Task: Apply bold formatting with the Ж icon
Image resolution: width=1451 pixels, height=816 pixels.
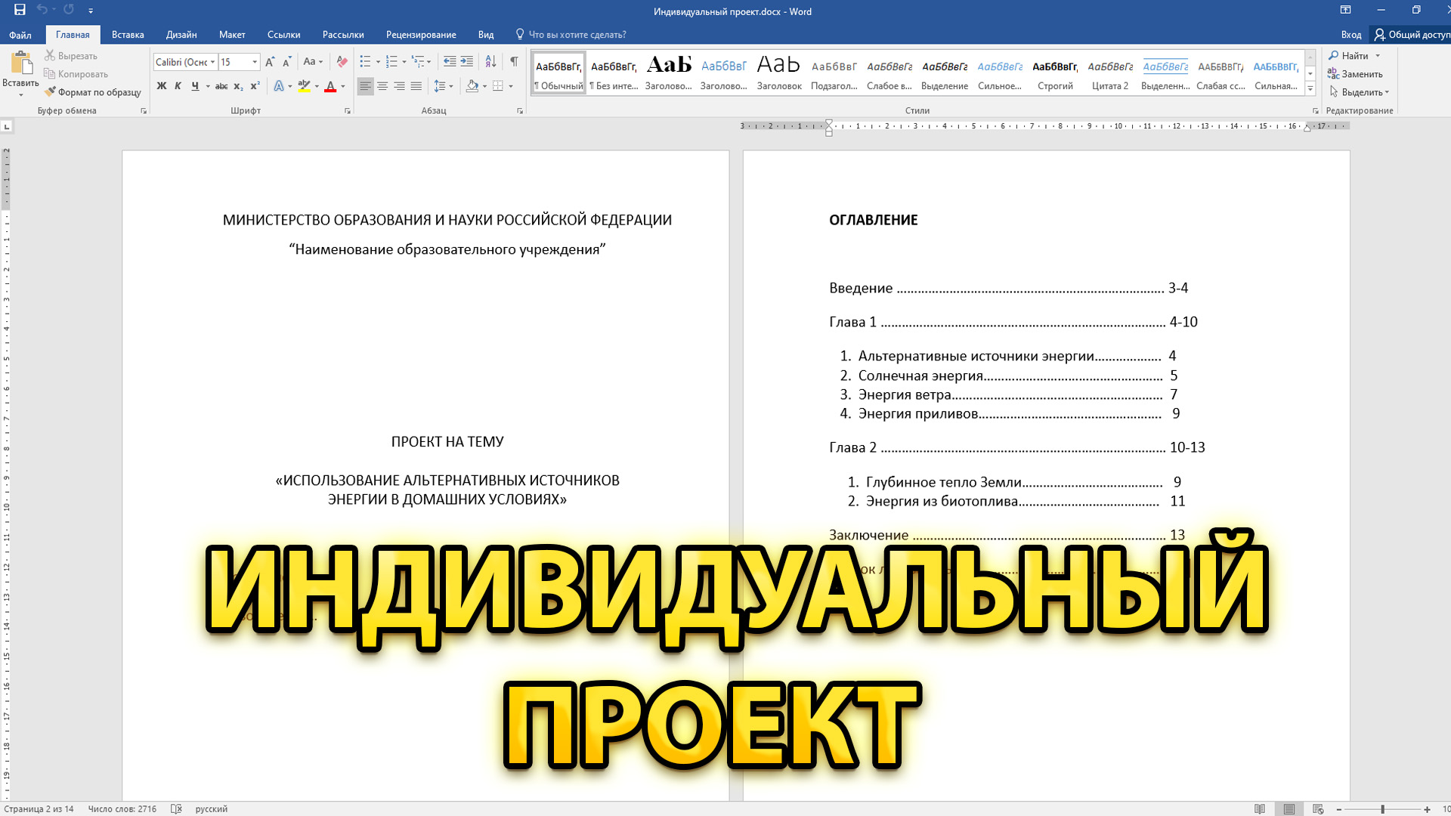Action: tap(161, 85)
